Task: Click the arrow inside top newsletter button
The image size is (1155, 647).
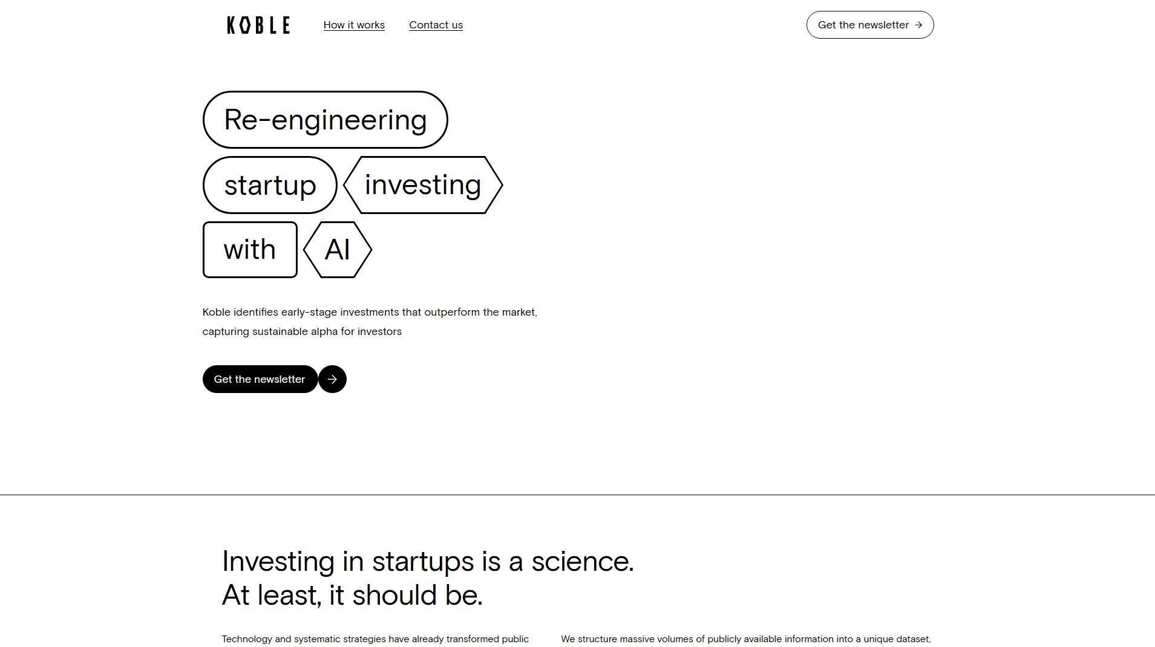Action: (x=918, y=25)
